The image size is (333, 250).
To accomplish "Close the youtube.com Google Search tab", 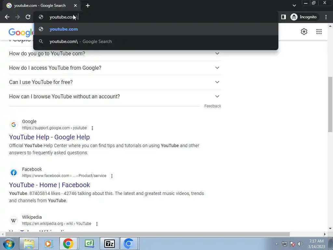I will [x=75, y=6].
